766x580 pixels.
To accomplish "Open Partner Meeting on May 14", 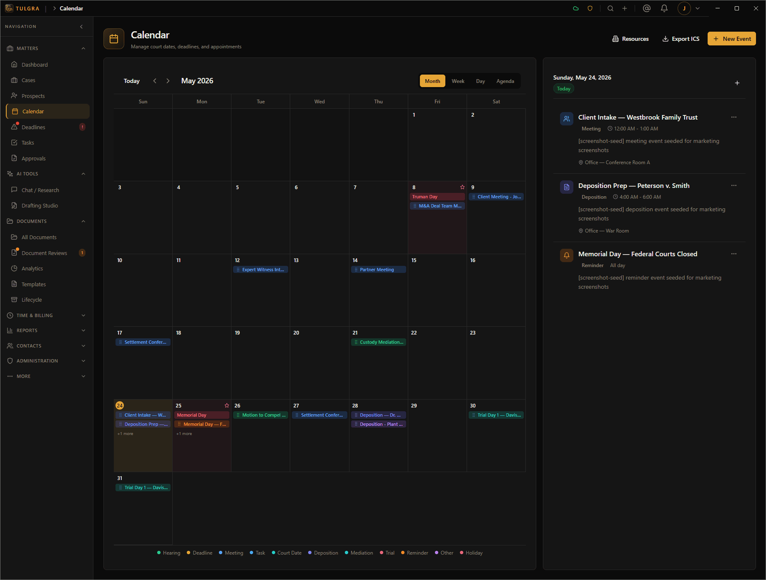I will click(379, 270).
